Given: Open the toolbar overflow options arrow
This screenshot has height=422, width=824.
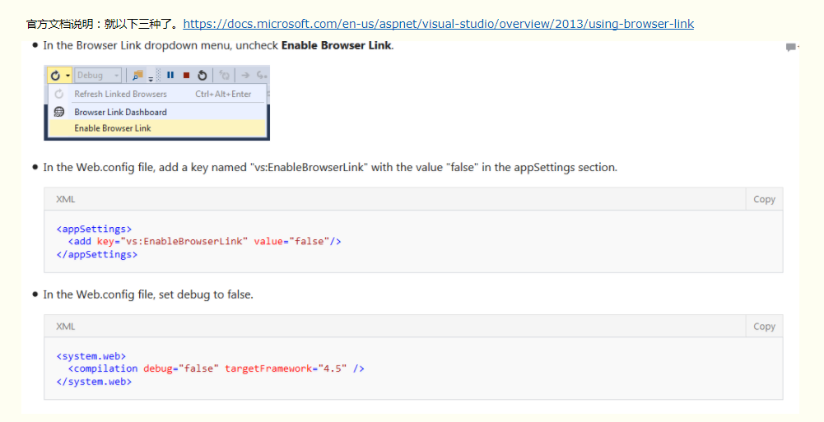Looking at the screenshot, I should click(x=151, y=78).
